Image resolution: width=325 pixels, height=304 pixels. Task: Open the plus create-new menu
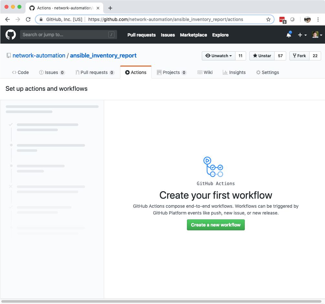[x=302, y=35]
